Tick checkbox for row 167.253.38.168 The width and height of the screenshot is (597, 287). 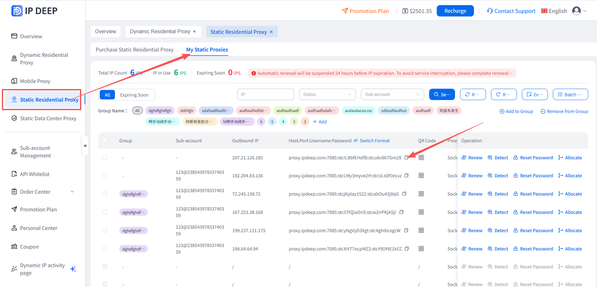105,212
